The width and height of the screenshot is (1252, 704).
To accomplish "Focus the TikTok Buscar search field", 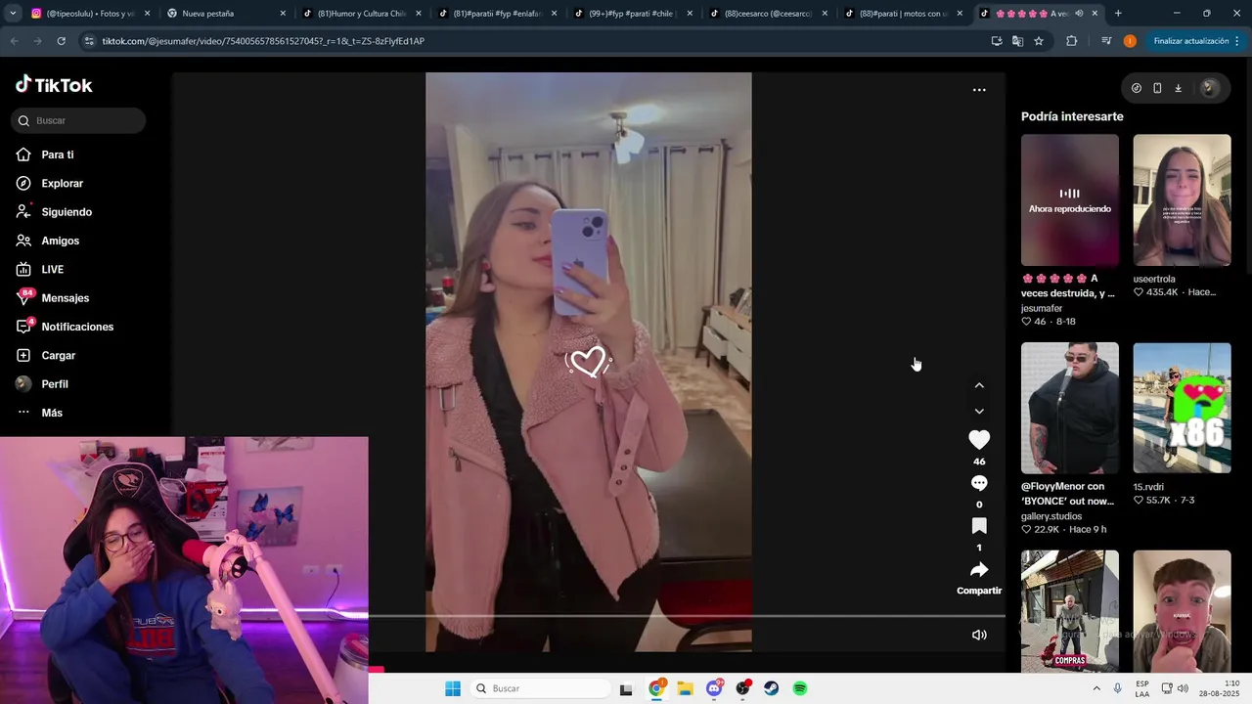I will [78, 120].
